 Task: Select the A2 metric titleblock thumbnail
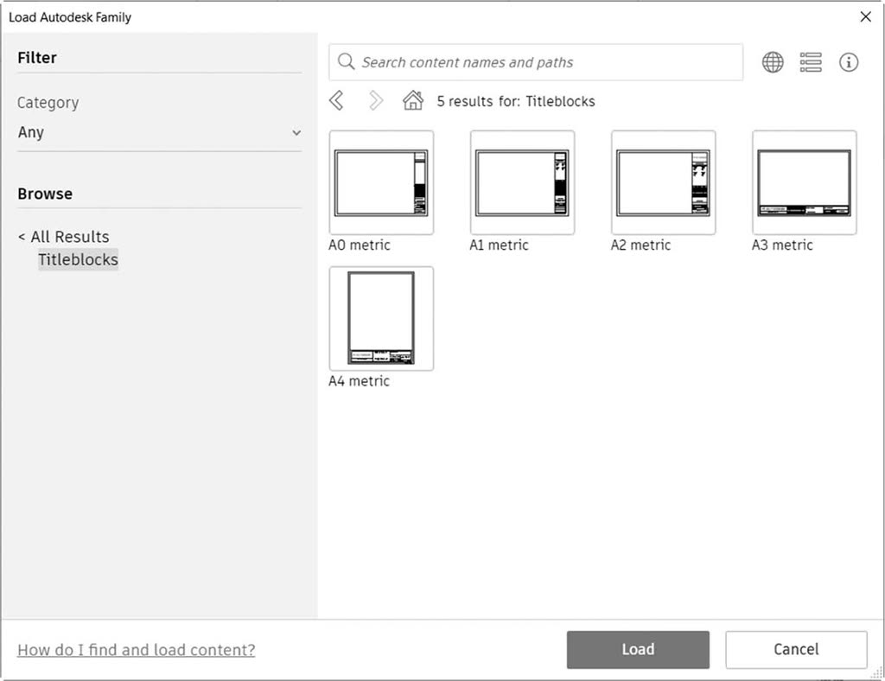(x=664, y=182)
